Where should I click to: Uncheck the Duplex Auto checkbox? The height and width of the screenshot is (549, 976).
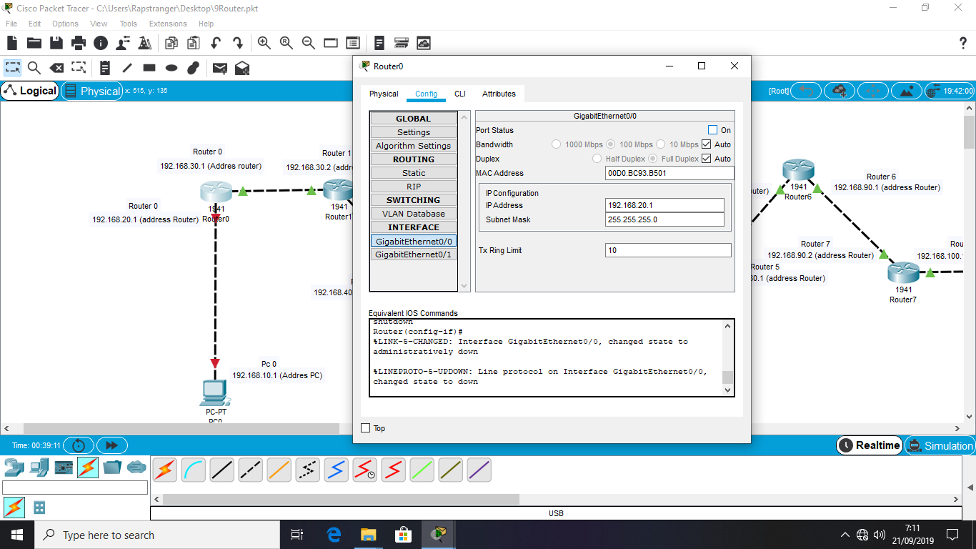pyautogui.click(x=707, y=159)
